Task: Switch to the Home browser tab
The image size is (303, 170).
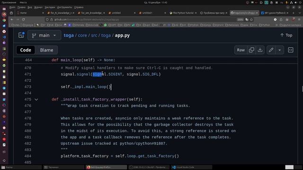Action: click(30, 13)
